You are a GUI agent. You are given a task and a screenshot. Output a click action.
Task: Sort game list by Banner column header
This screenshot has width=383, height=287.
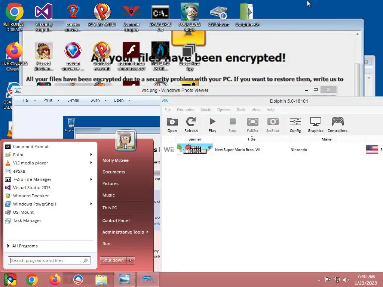coord(194,139)
